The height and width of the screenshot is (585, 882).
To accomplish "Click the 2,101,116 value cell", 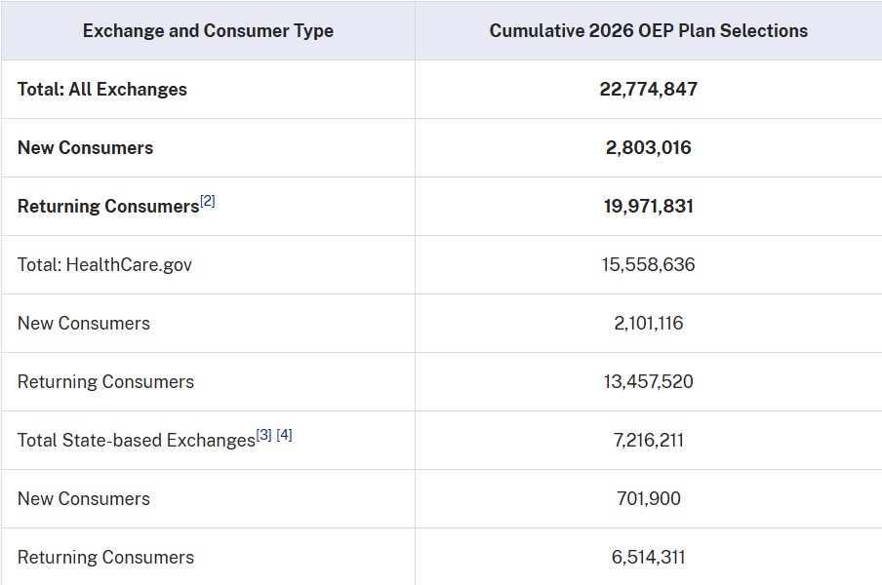I will tap(648, 324).
